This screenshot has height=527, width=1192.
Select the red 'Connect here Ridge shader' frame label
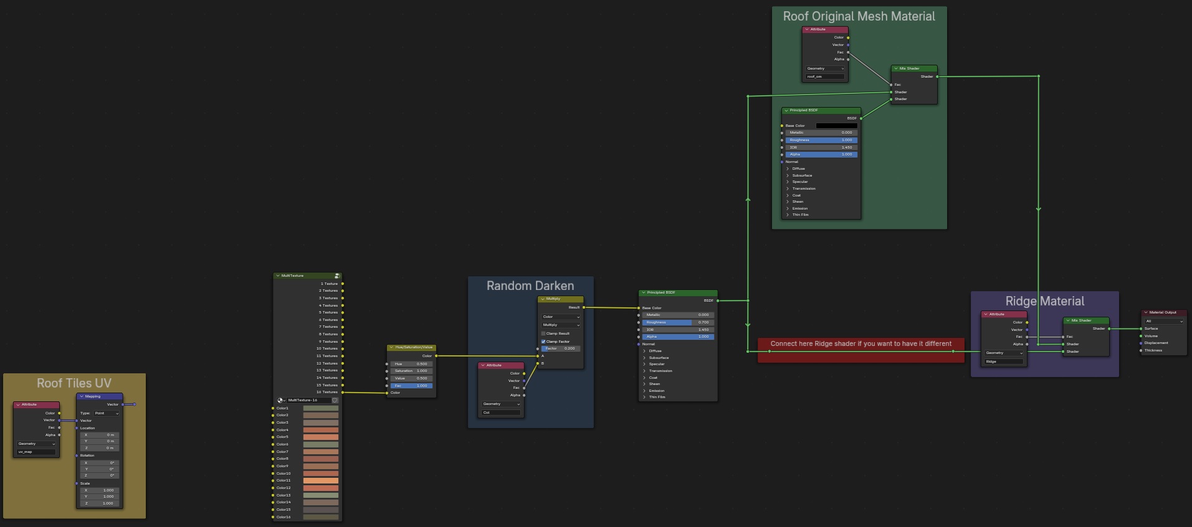(861, 343)
